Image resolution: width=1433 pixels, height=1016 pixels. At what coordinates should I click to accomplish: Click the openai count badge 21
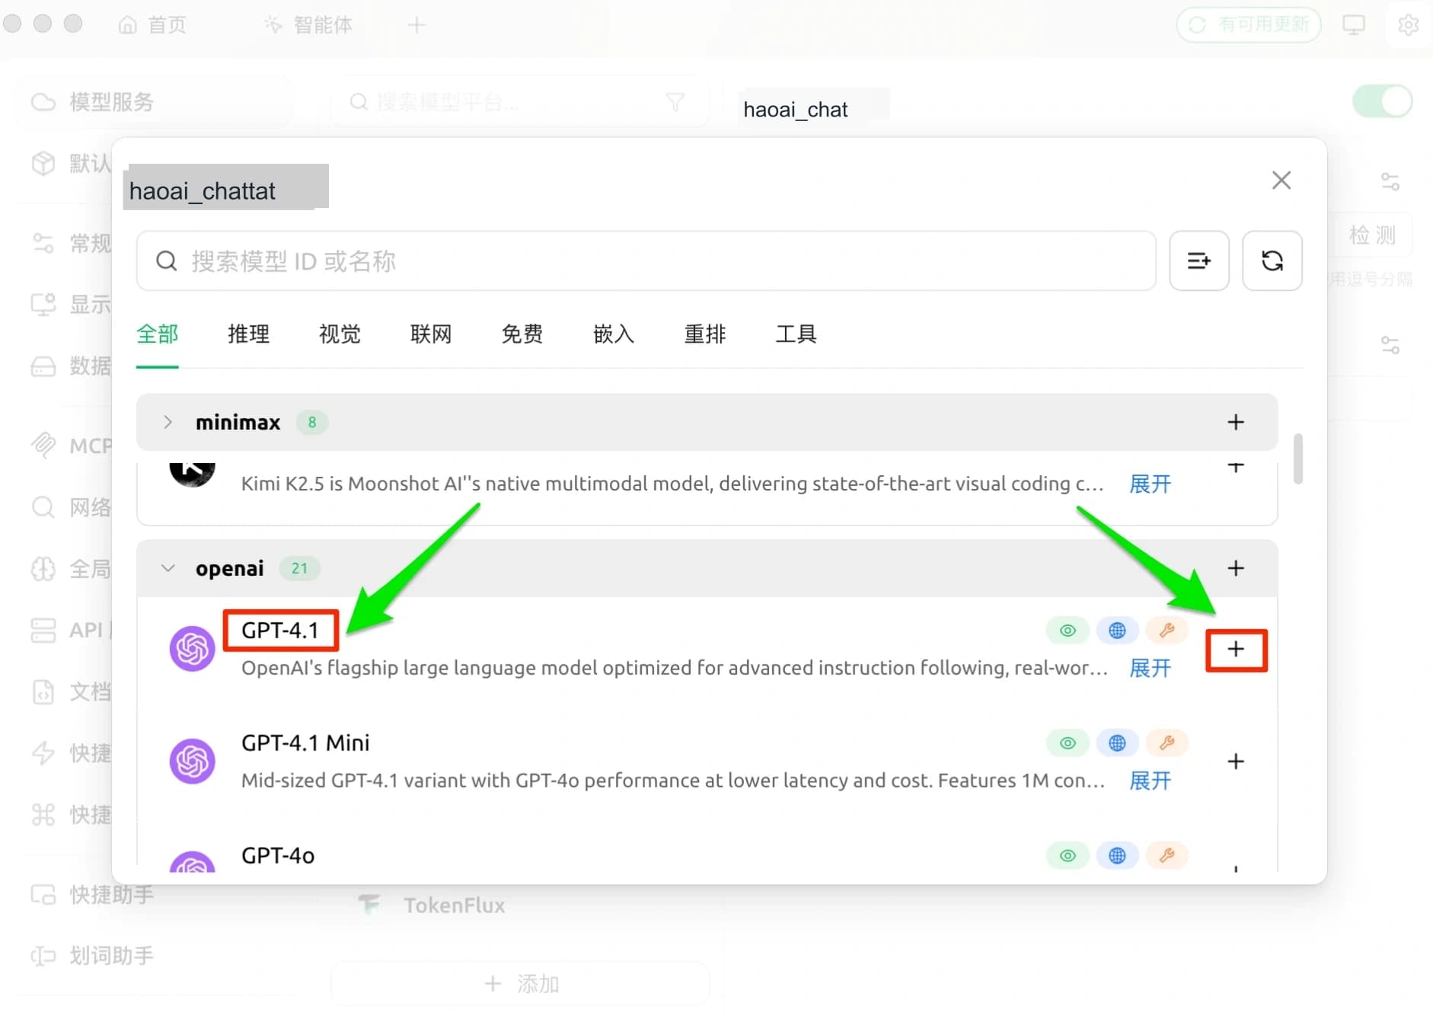point(299,568)
